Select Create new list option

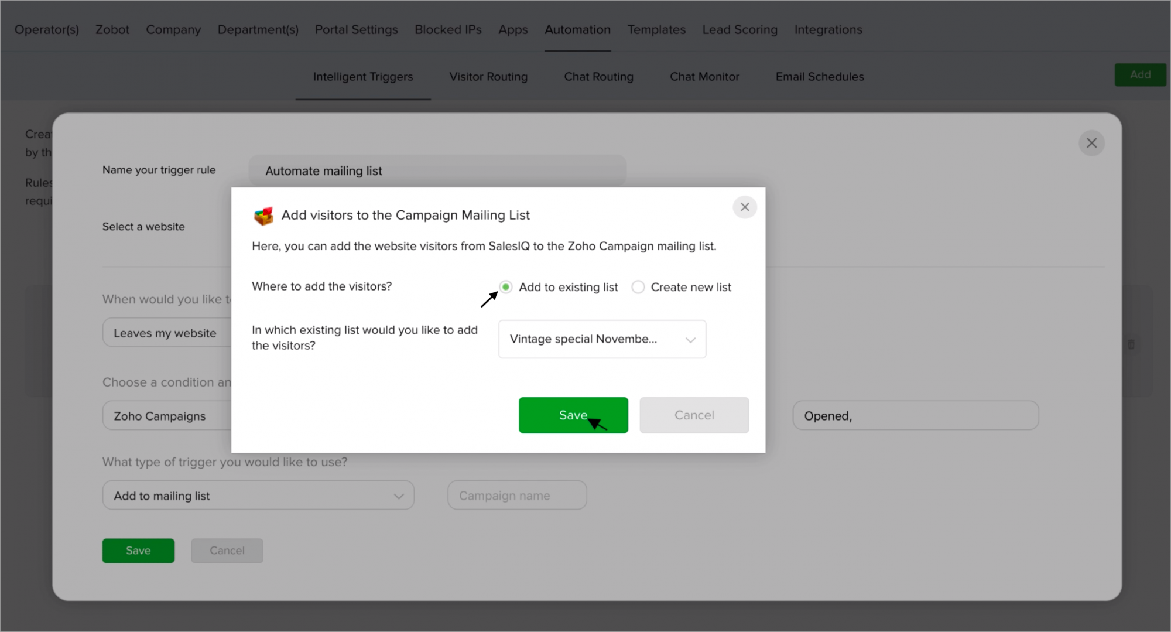[638, 287]
